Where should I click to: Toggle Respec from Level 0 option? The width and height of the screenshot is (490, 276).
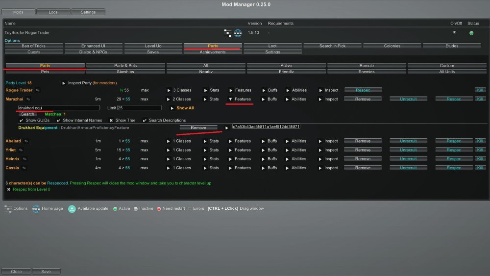click(8, 189)
